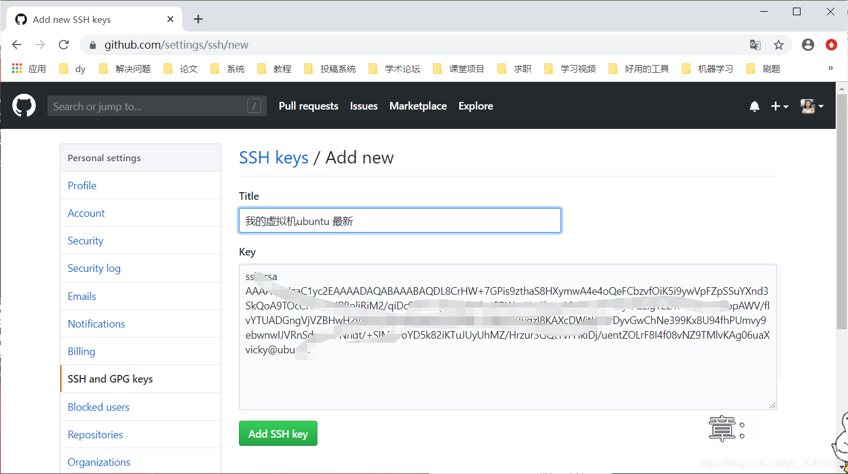Open the Security log page
848x474 pixels.
click(141, 268)
